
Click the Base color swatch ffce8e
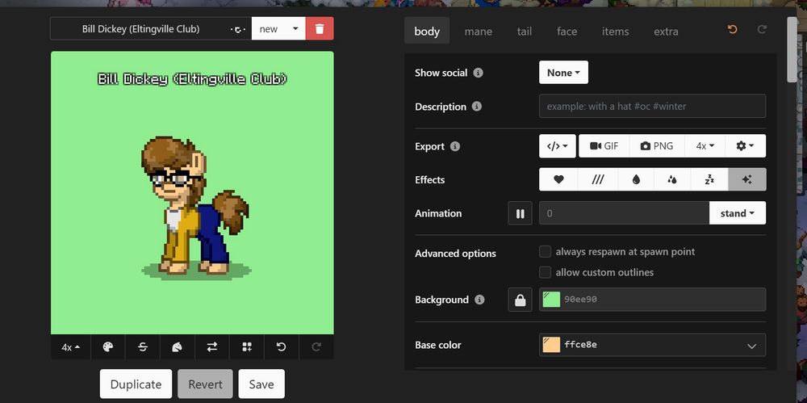coord(551,345)
